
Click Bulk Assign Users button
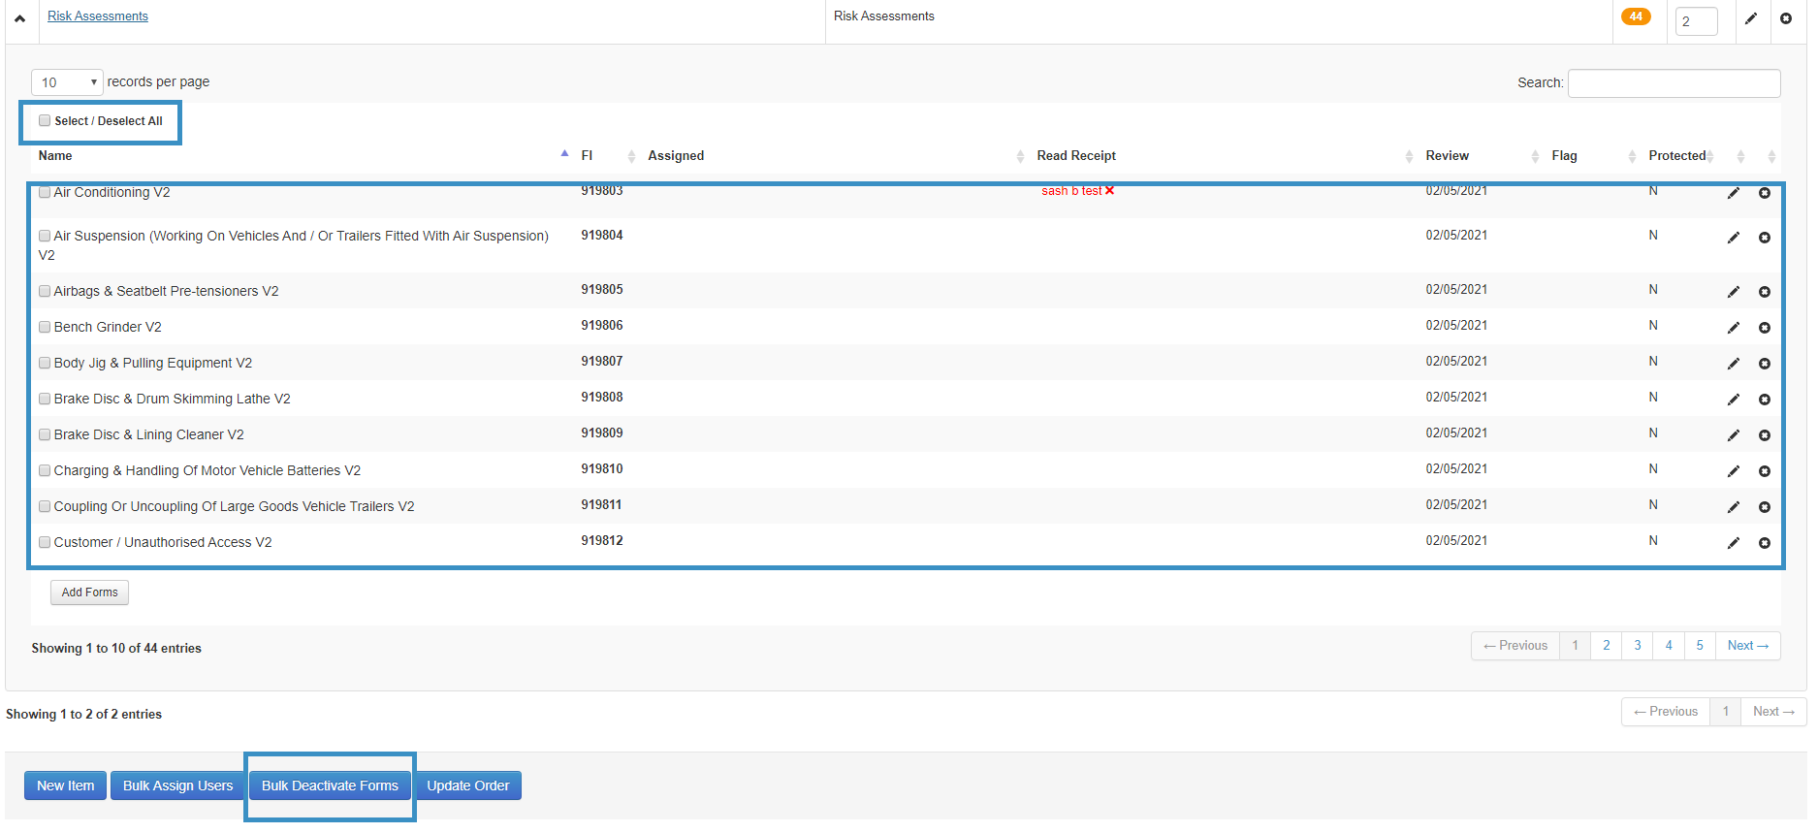(x=177, y=785)
